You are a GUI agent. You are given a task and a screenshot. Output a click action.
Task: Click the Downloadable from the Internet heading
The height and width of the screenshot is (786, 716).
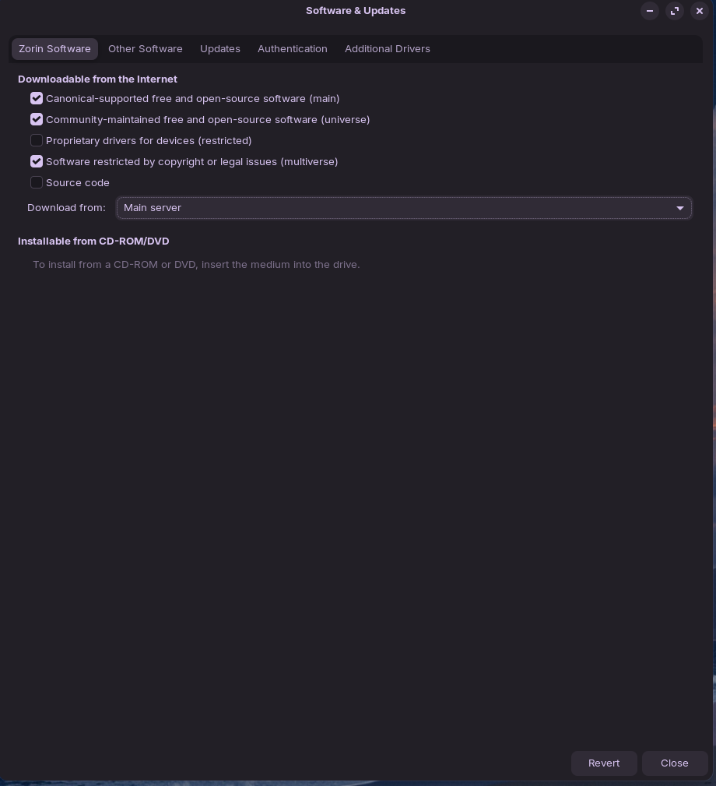(97, 79)
